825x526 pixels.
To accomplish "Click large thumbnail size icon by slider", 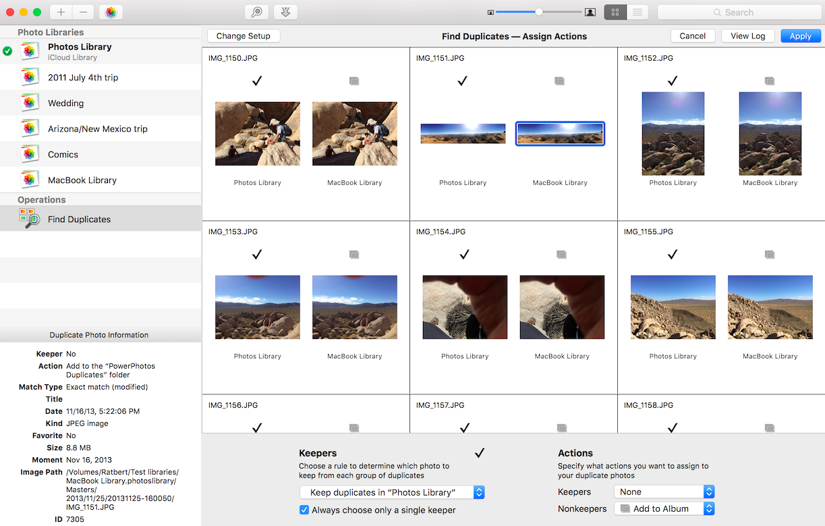I will click(590, 12).
